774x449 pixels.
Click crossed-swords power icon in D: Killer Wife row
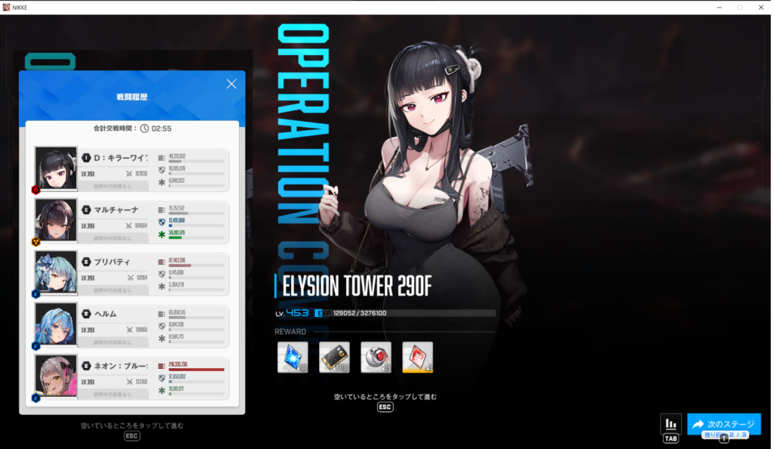[x=128, y=174]
